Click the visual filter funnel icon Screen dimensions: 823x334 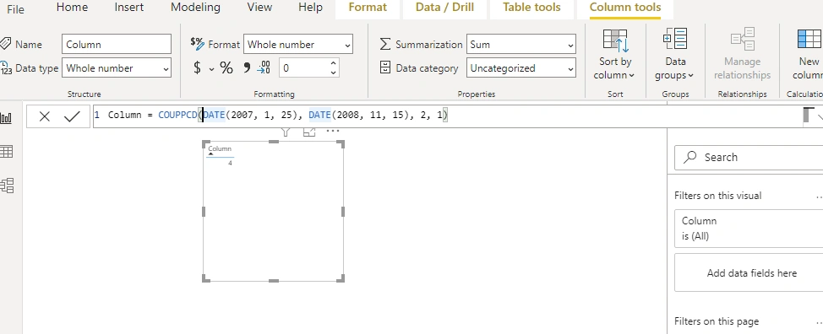(286, 132)
